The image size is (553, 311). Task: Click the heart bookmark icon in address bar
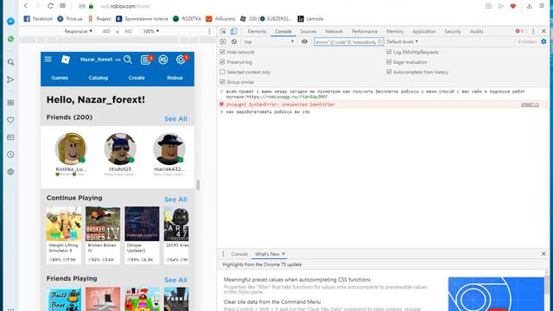(513, 6)
